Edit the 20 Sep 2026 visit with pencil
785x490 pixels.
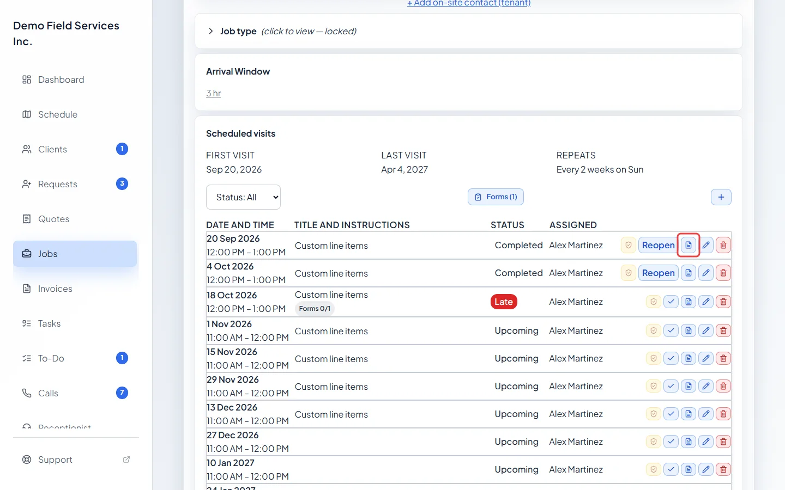point(706,245)
